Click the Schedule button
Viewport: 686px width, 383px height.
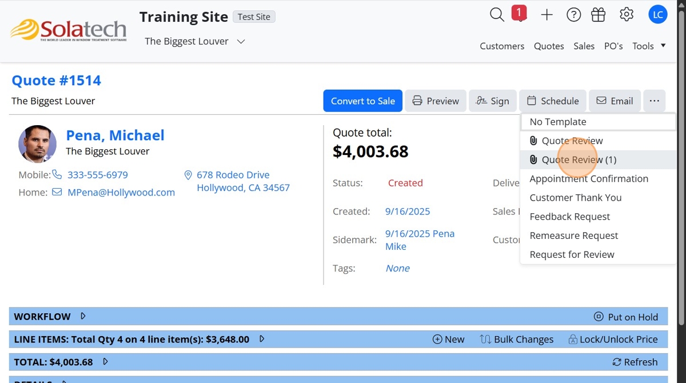[x=553, y=101]
